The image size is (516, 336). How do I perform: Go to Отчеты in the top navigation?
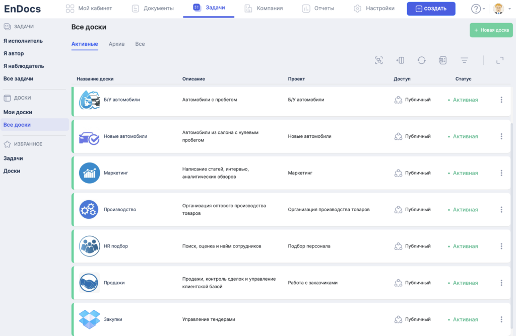pyautogui.click(x=319, y=9)
